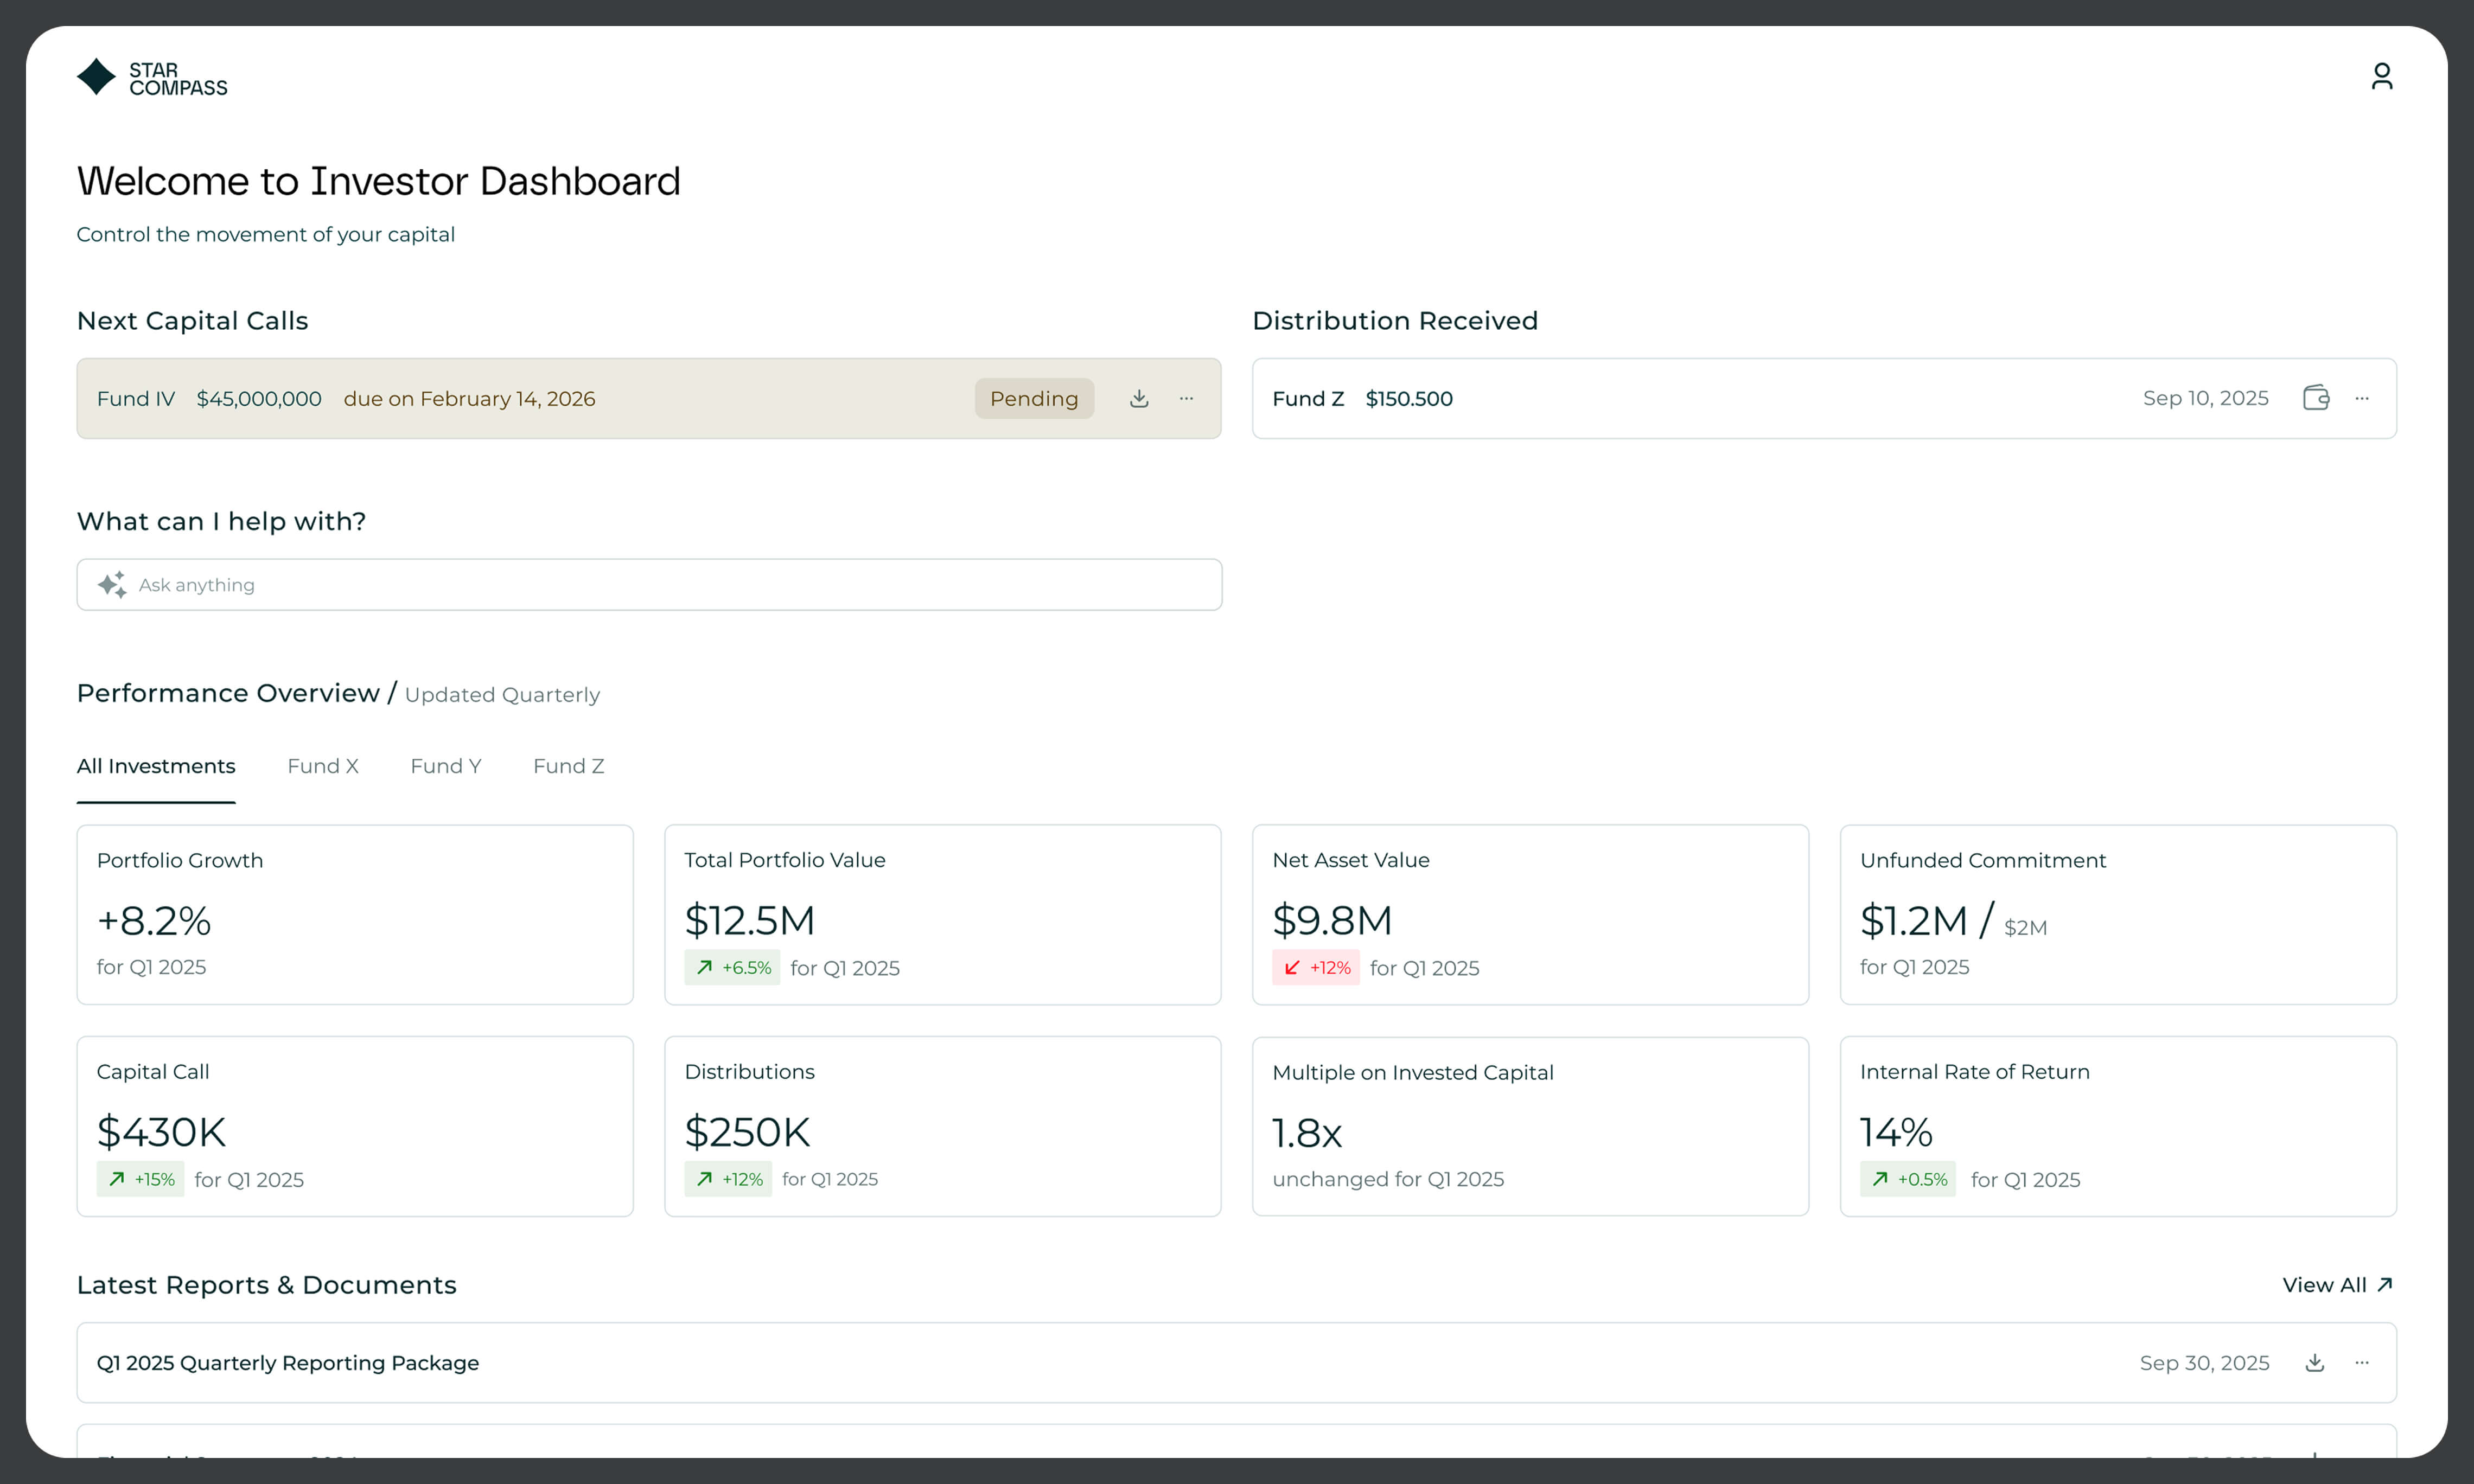Download Q1 2025 Quarterly Reporting Package

(x=2314, y=1363)
